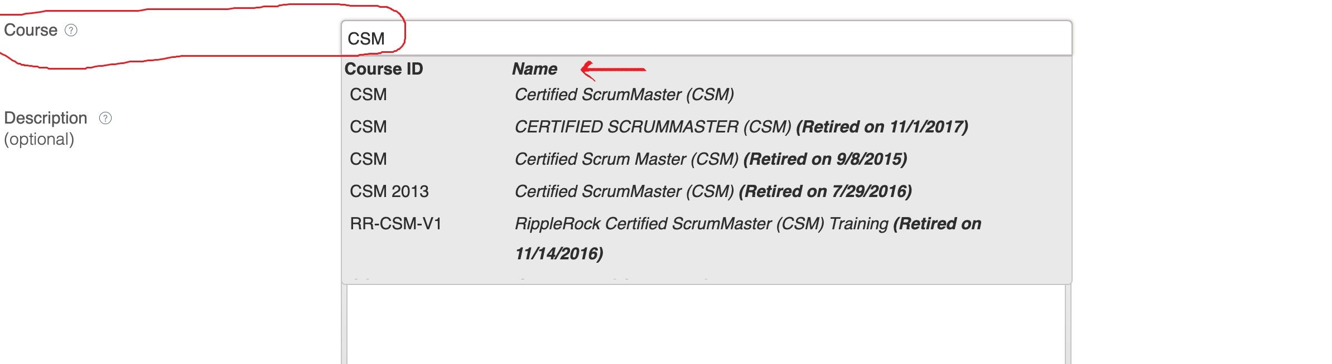The width and height of the screenshot is (1332, 364).
Task: Choose CERTIFIED SCRUMMASTER retired on 11/1/2017
Action: tap(741, 127)
